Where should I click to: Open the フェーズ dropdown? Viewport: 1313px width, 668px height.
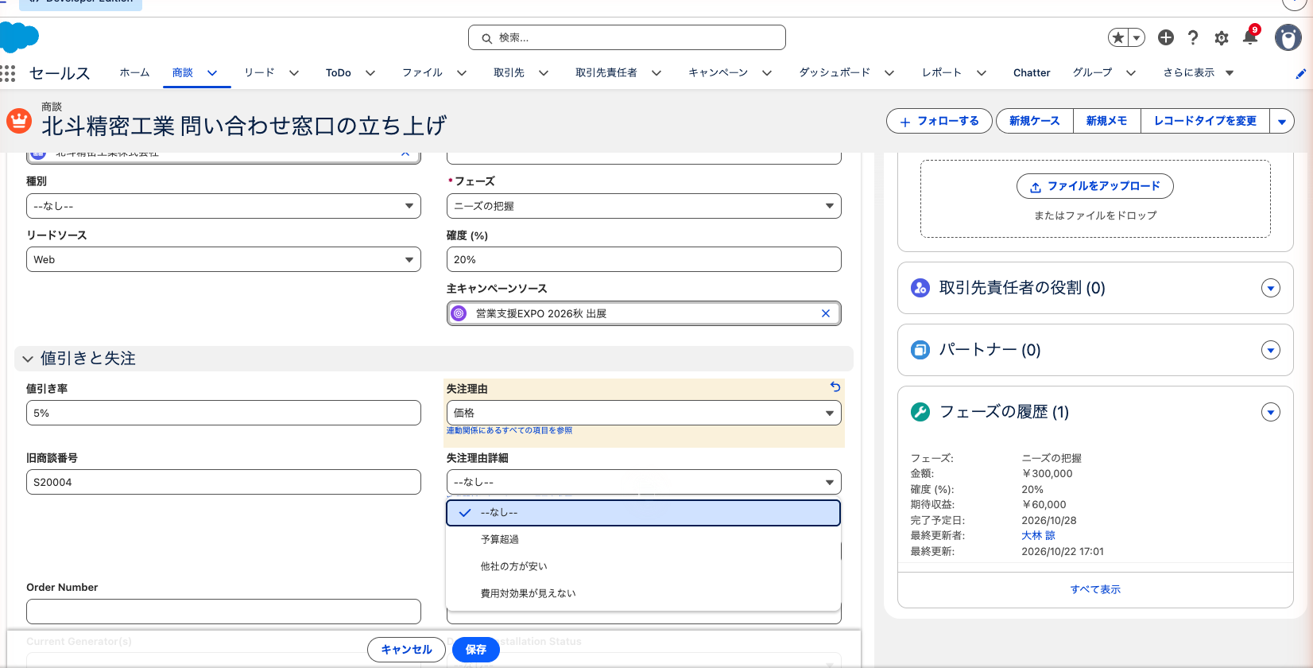[x=644, y=206]
